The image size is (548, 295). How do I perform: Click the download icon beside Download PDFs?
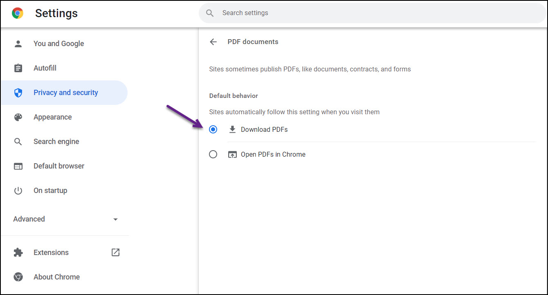(x=232, y=129)
